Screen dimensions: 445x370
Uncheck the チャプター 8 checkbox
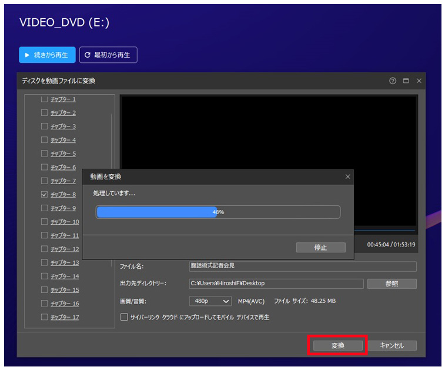44,195
